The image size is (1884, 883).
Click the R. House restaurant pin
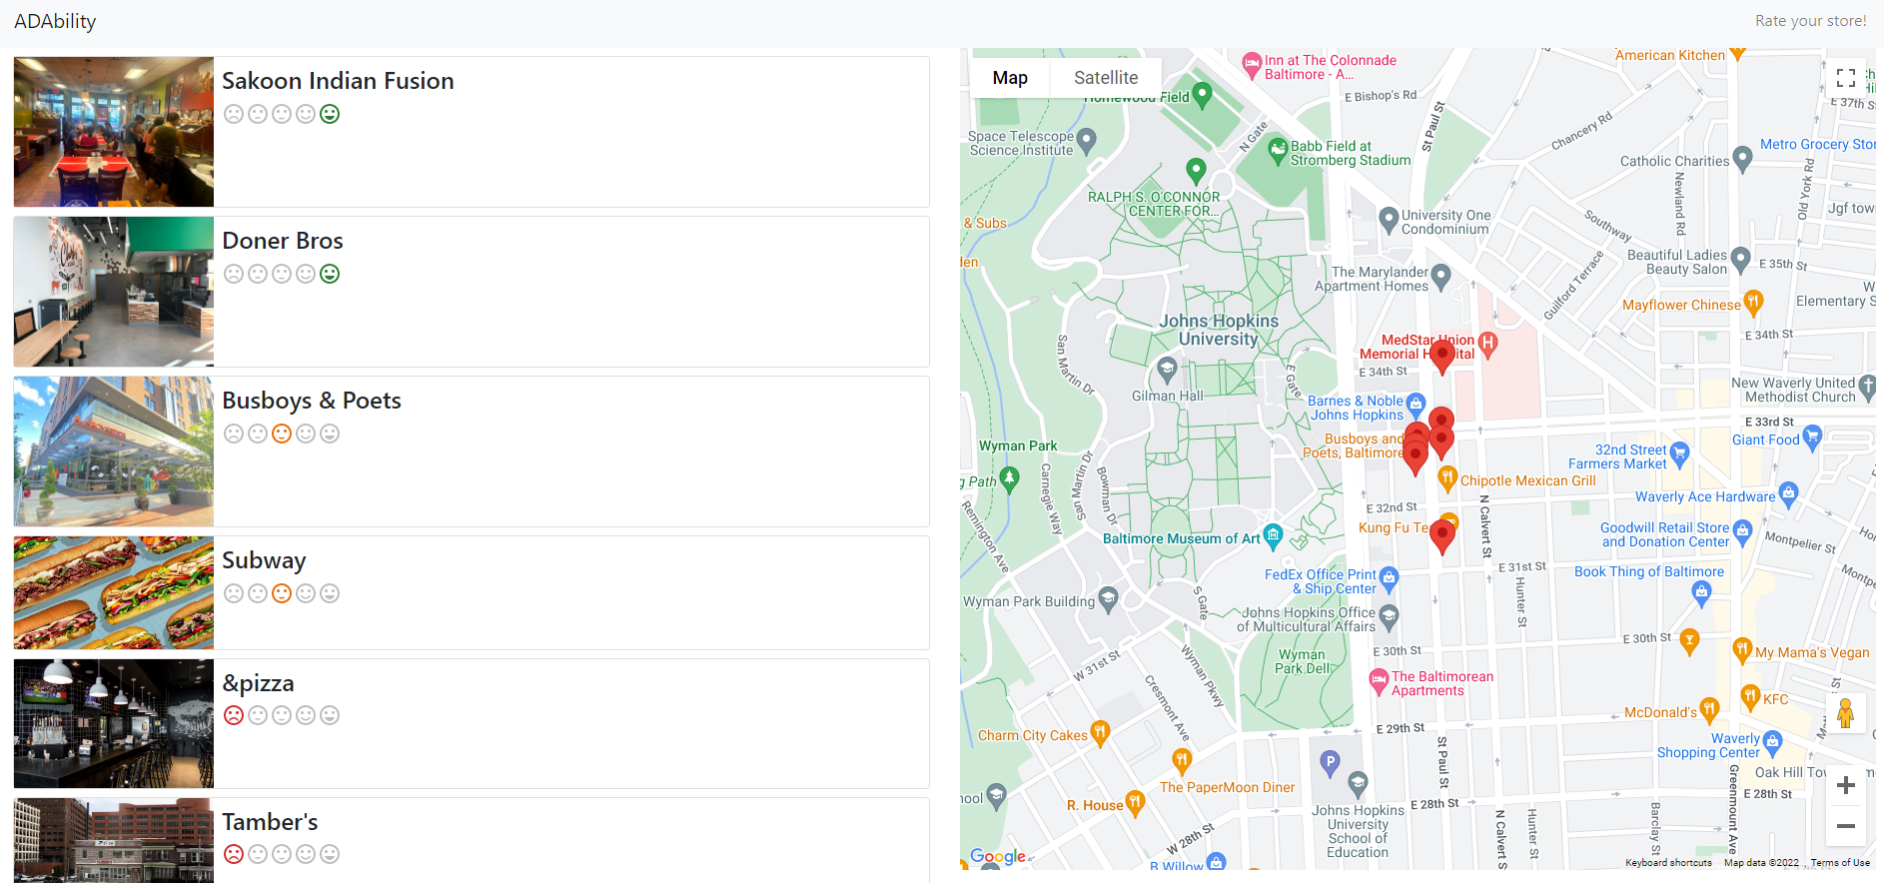tap(1135, 804)
